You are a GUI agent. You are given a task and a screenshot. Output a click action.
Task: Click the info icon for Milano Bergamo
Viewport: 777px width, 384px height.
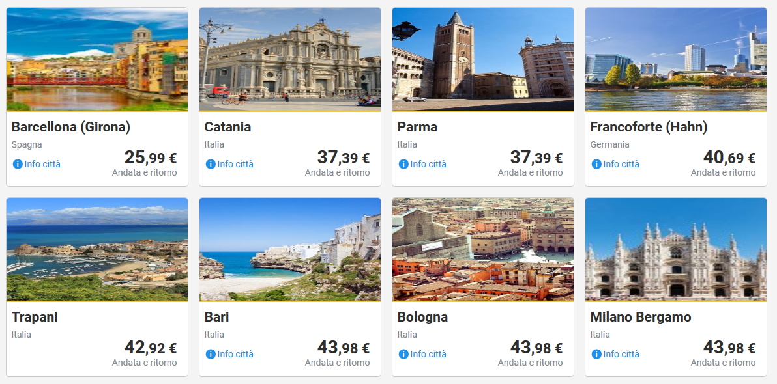click(x=596, y=354)
